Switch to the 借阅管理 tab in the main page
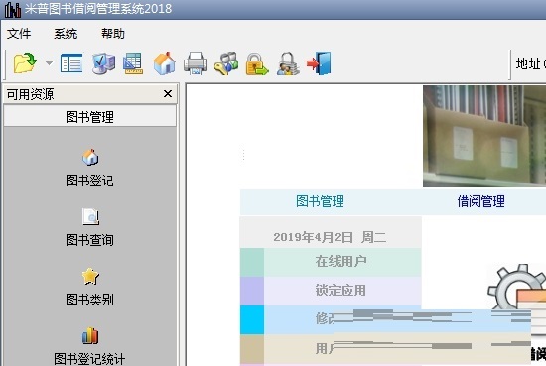546x366 pixels. (480, 201)
